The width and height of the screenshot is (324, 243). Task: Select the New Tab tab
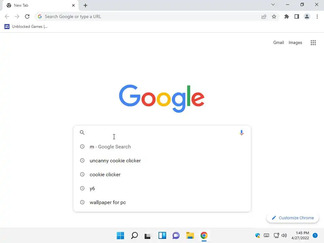(40, 5)
